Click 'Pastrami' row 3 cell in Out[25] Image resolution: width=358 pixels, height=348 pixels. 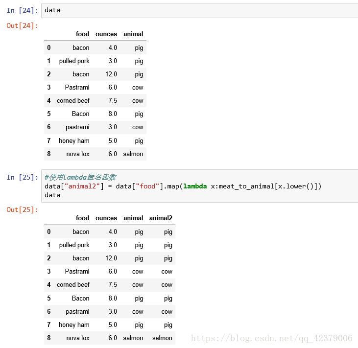coord(77,272)
